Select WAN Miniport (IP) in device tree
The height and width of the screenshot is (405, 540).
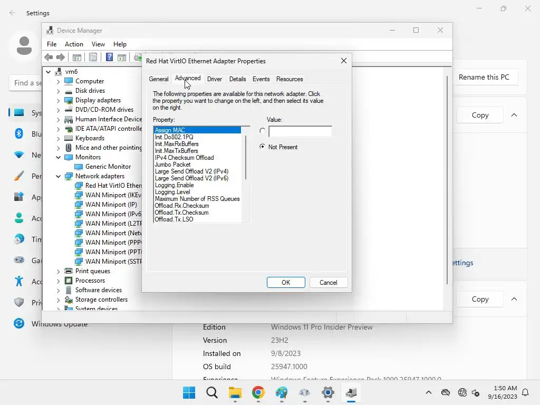(111, 205)
